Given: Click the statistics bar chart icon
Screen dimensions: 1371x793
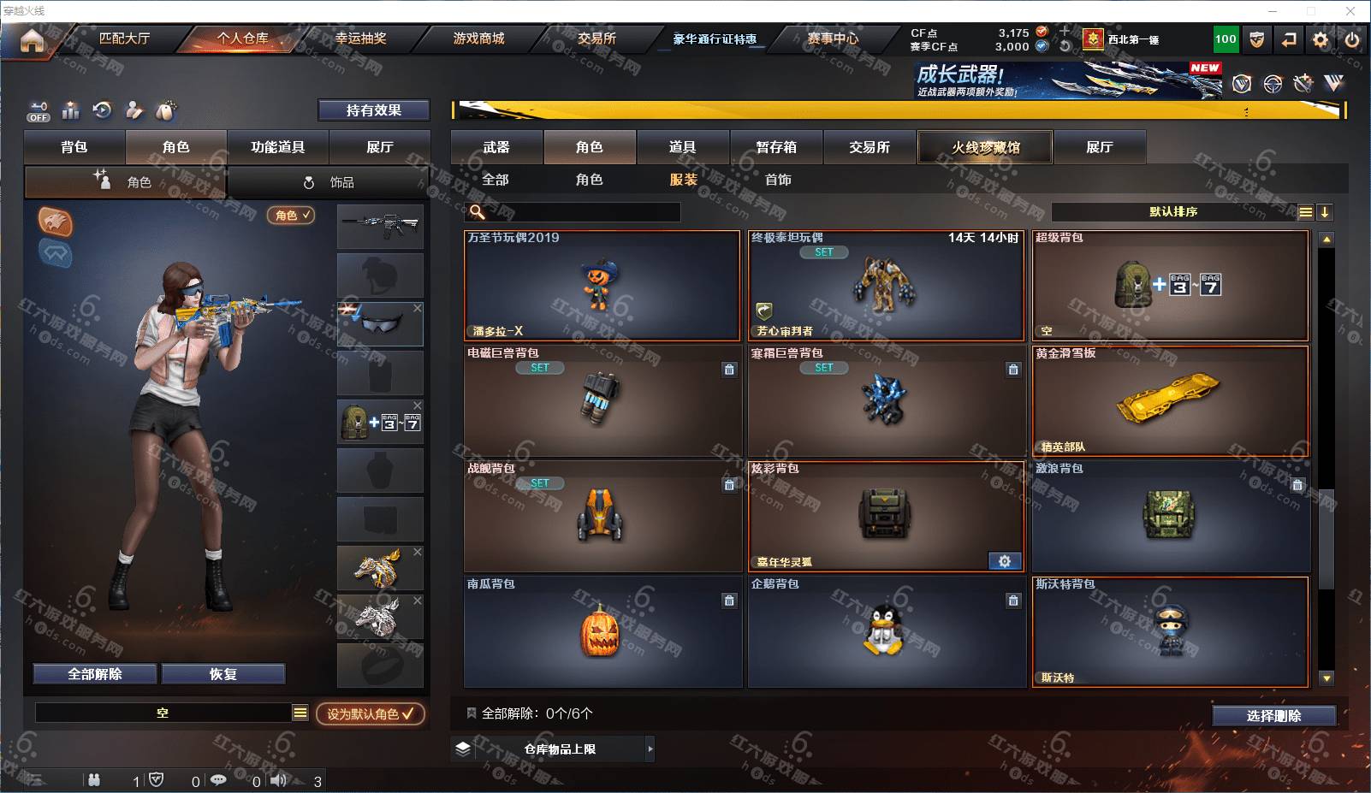Looking at the screenshot, I should pos(71,110).
